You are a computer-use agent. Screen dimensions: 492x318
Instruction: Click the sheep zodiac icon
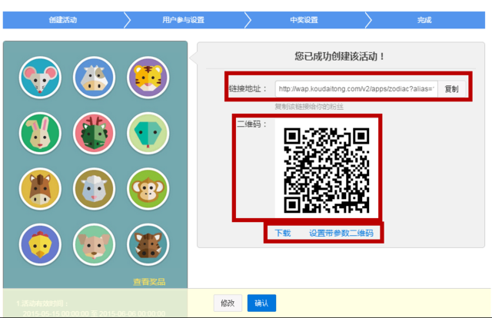[x=94, y=189]
